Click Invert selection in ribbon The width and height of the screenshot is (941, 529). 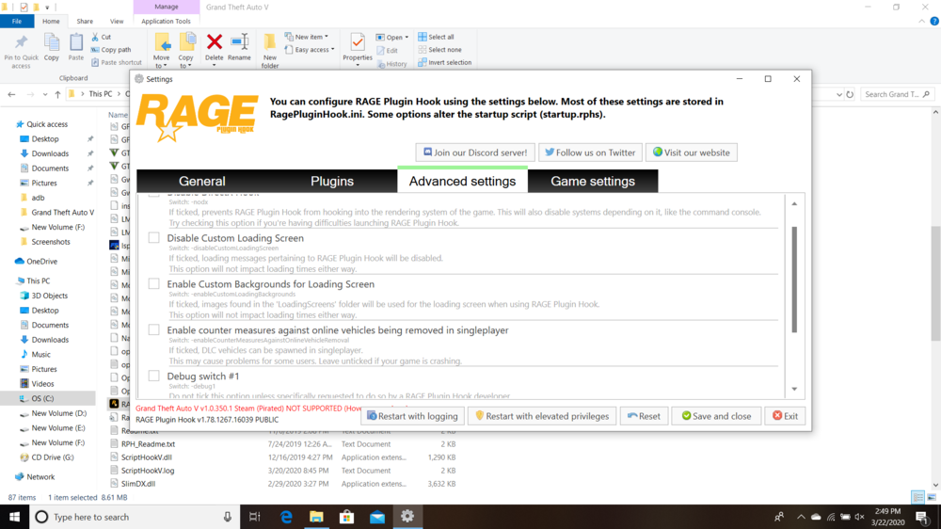click(445, 62)
